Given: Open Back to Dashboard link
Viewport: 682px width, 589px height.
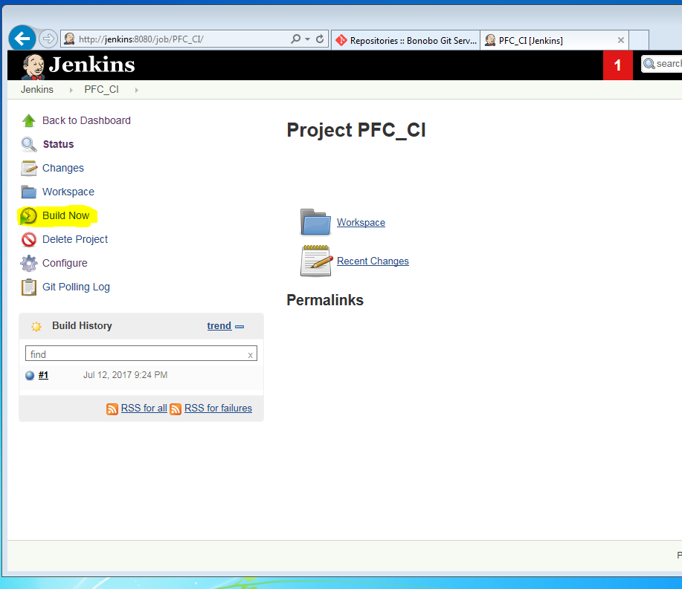Looking at the screenshot, I should pyautogui.click(x=86, y=120).
